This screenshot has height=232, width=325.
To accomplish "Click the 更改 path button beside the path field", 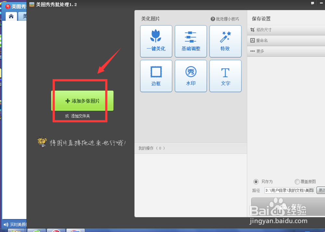I will [x=321, y=190].
